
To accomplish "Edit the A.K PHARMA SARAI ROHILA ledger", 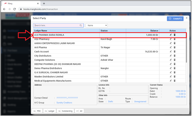I will 171,35.
